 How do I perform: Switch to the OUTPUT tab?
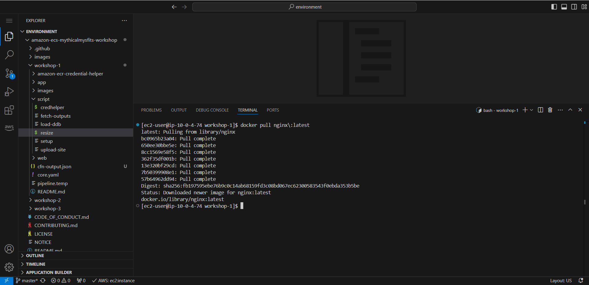click(x=179, y=110)
